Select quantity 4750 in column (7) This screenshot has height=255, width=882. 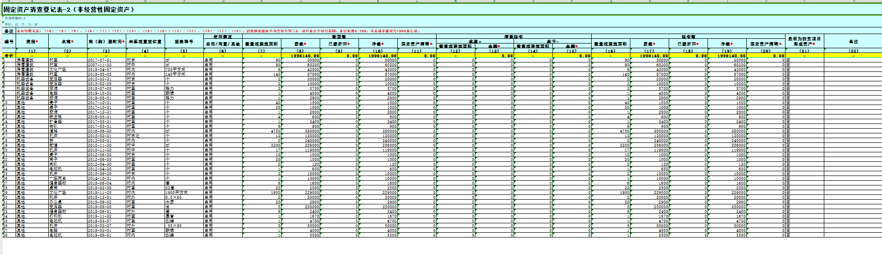pyautogui.click(x=262, y=131)
